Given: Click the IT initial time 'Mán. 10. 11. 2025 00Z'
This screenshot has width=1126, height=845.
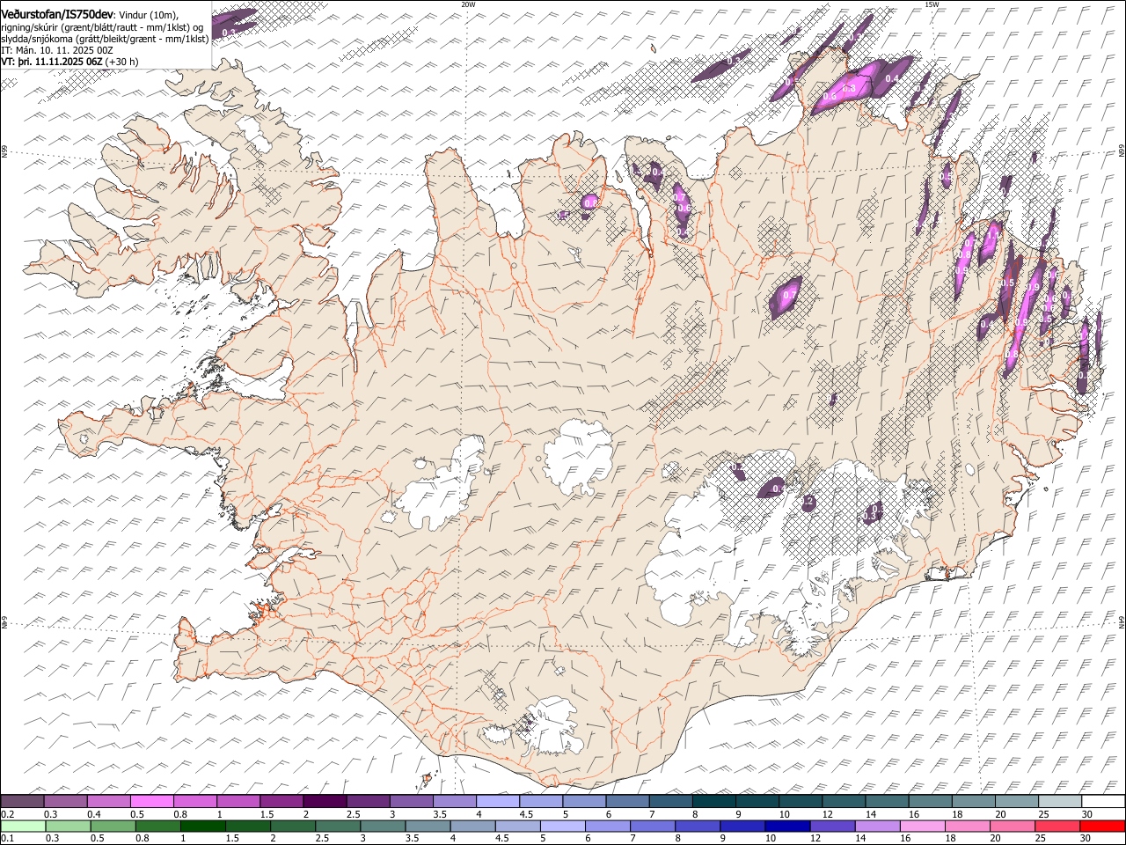Looking at the screenshot, I should [62, 50].
